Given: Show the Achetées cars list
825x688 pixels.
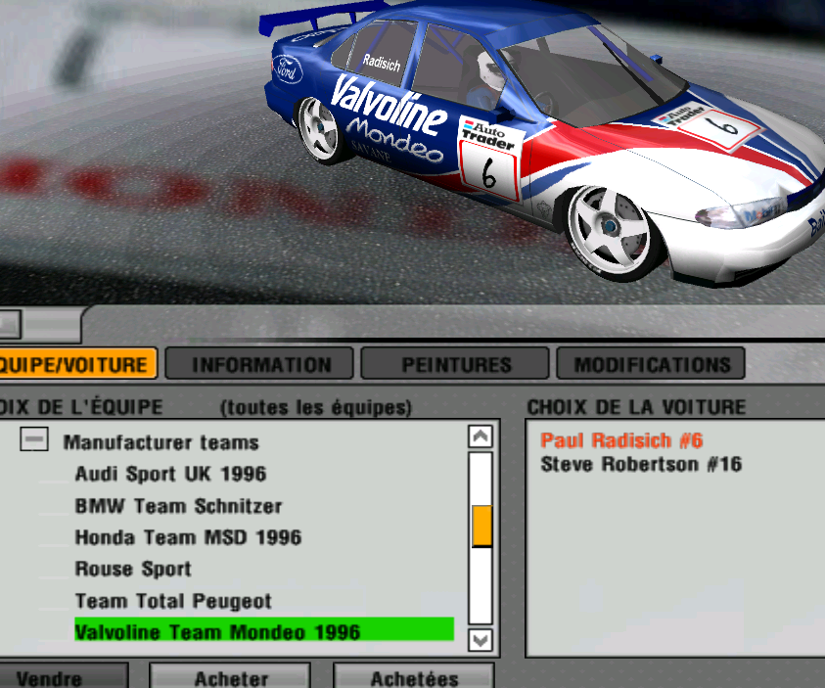Looking at the screenshot, I should click(x=414, y=677).
